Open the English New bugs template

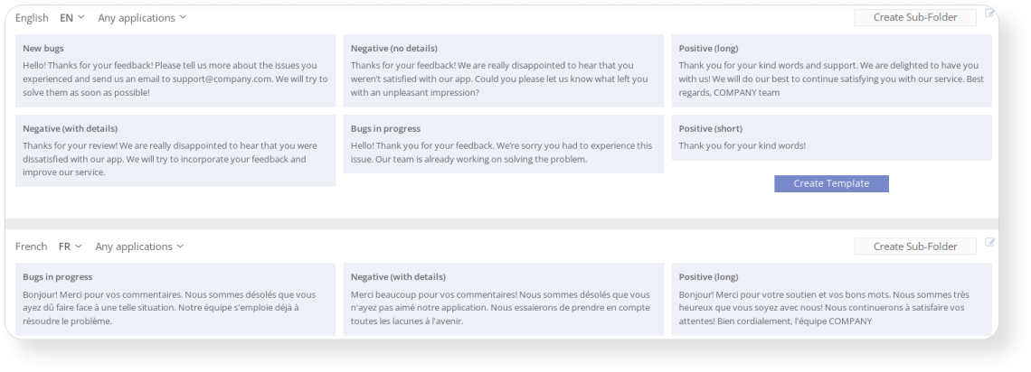(175, 70)
